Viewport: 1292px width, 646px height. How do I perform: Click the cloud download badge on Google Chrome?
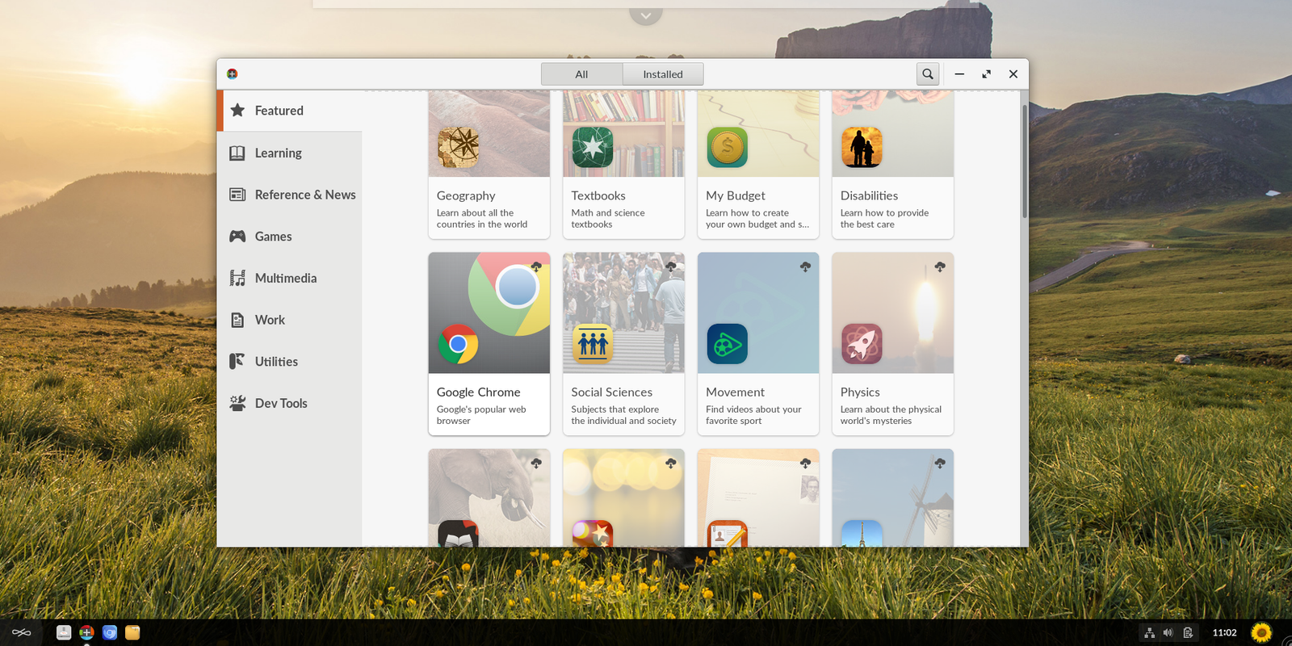click(x=536, y=266)
